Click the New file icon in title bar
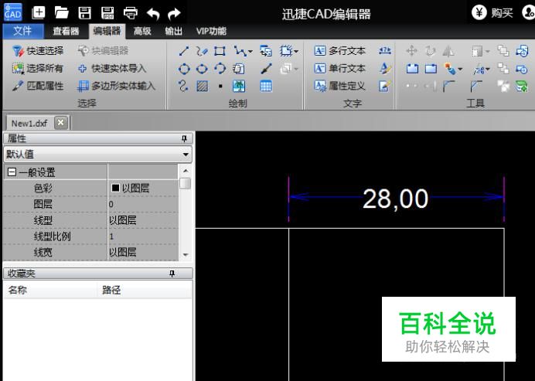 tap(38, 13)
